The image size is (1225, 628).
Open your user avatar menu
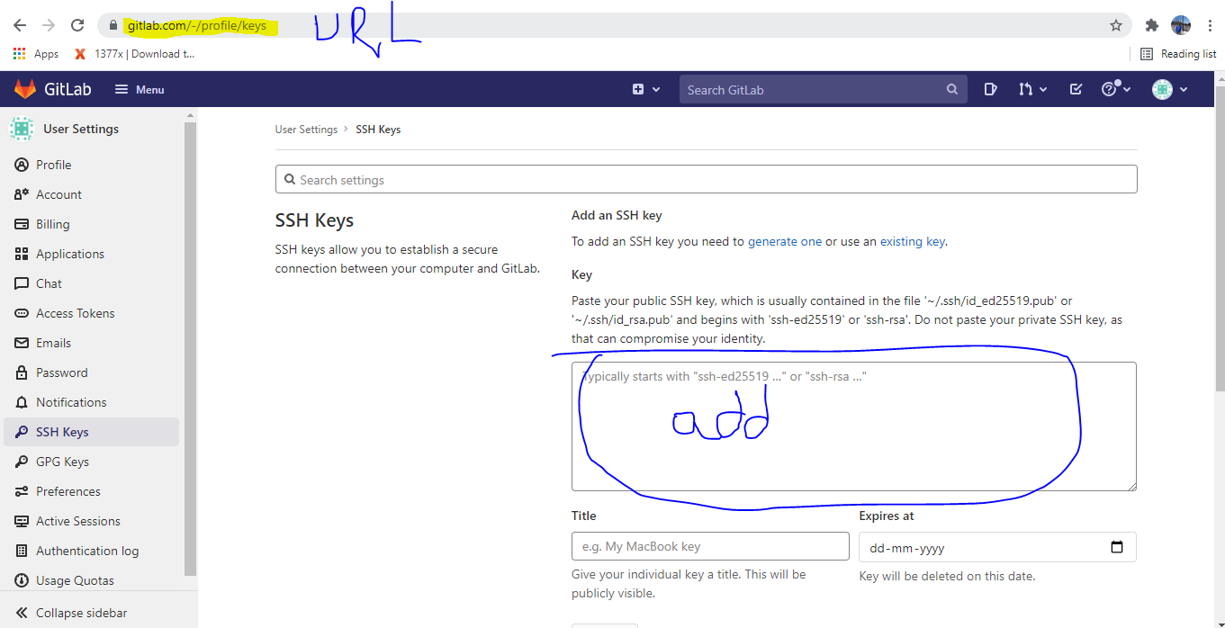1163,89
